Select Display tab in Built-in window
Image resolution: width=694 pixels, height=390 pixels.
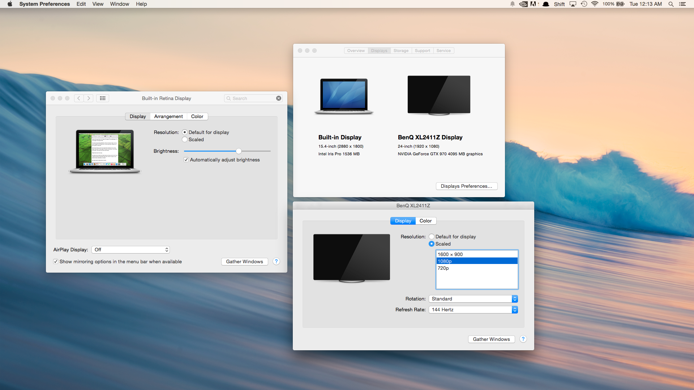138,116
